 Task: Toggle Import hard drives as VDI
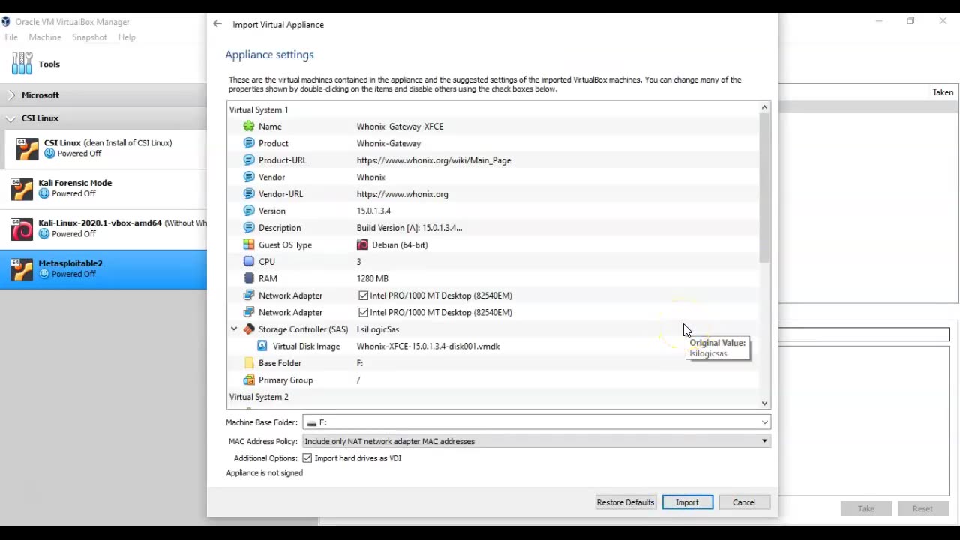[307, 458]
